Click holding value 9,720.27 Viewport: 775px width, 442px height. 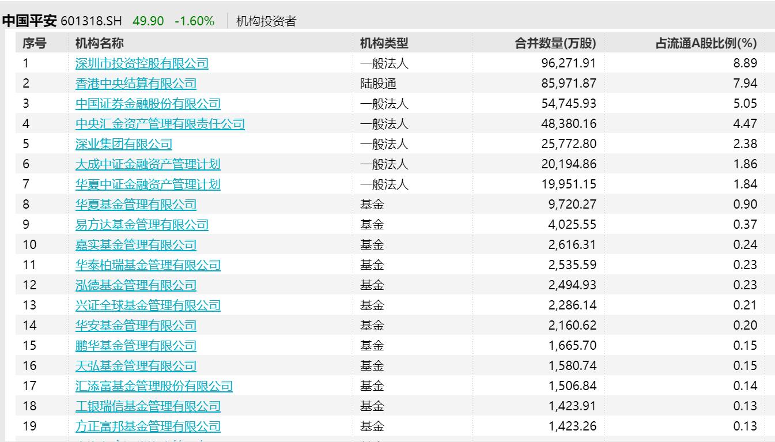(571, 205)
